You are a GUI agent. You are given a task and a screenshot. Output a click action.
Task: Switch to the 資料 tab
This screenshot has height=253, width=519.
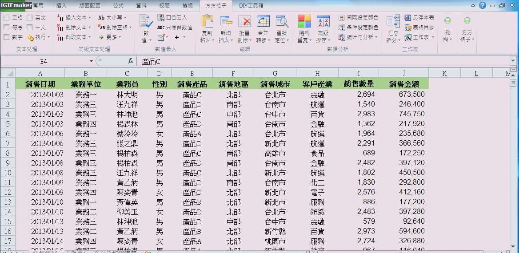pos(141,6)
